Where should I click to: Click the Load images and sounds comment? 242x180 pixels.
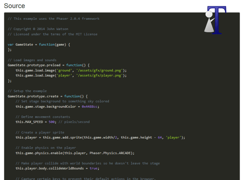click(32, 60)
